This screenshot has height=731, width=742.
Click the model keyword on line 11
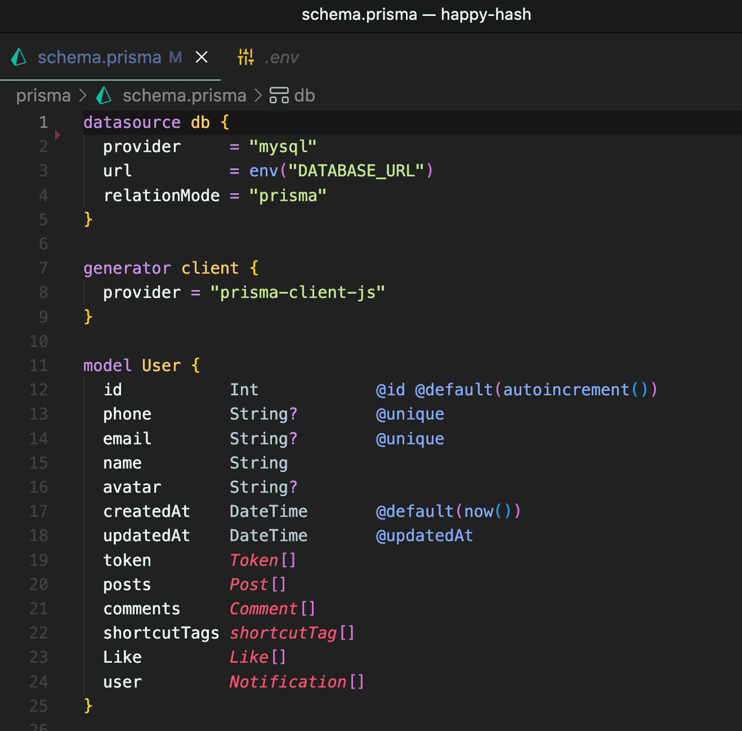point(107,365)
